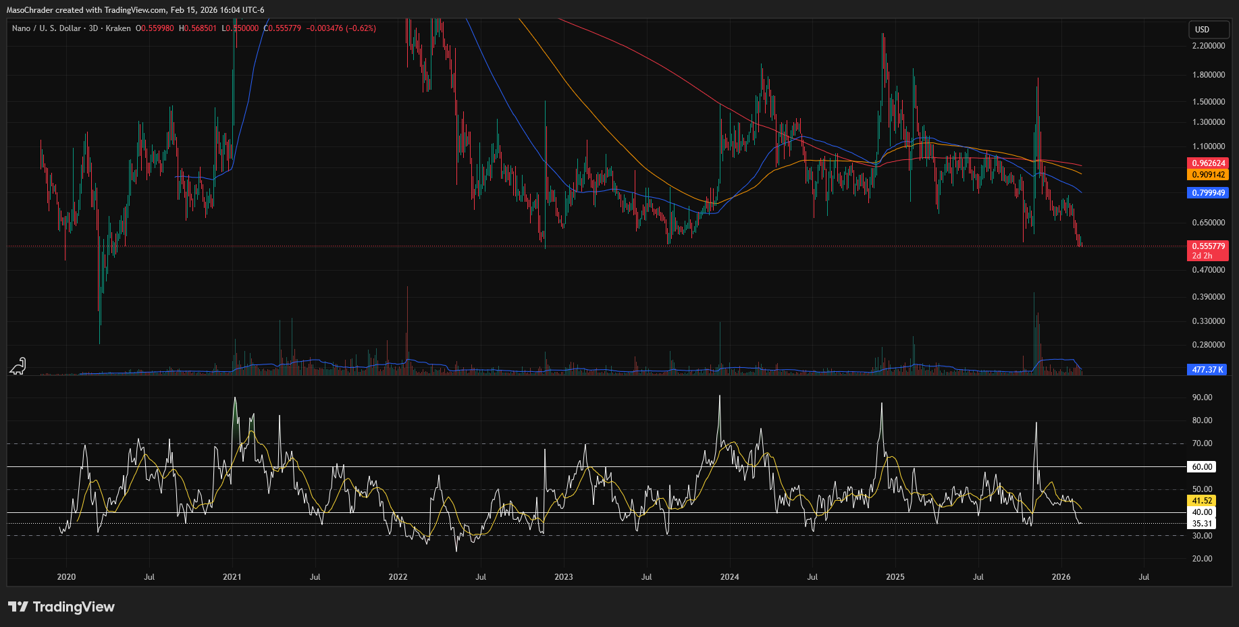Click the 0.650000 price axis label
The height and width of the screenshot is (627, 1239).
[1209, 223]
